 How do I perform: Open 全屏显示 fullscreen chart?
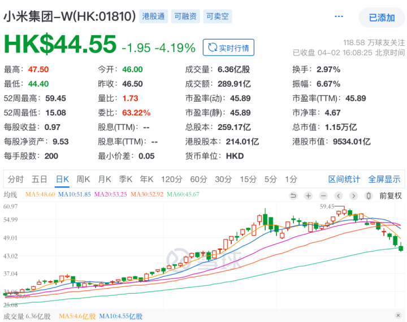384,179
